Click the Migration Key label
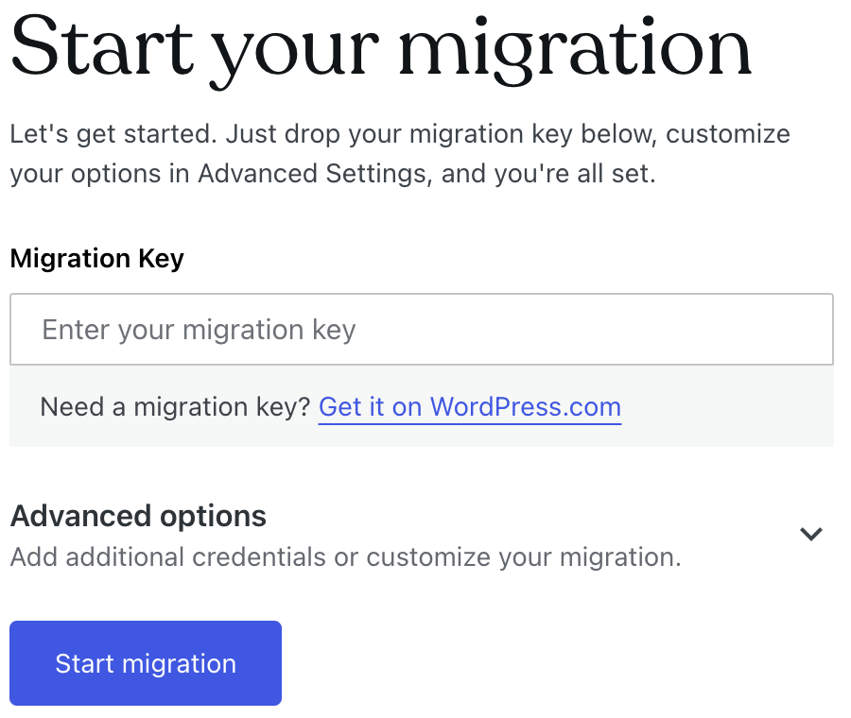 [x=96, y=259]
